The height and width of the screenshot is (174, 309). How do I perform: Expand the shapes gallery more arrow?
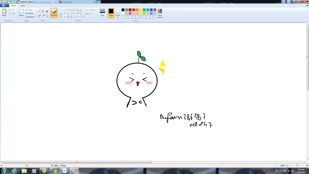click(84, 17)
